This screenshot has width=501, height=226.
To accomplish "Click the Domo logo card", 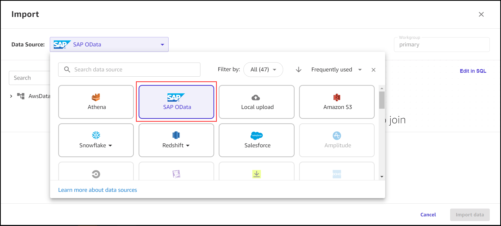I will [337, 171].
